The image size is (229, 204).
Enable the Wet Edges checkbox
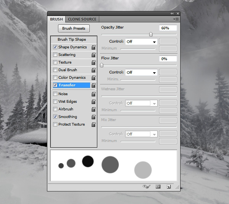(x=55, y=101)
